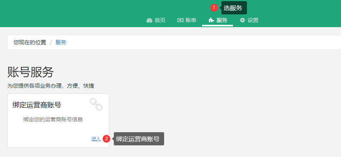Click the chain link icon in card
Screen dimensions: 341x157
(x=96, y=104)
